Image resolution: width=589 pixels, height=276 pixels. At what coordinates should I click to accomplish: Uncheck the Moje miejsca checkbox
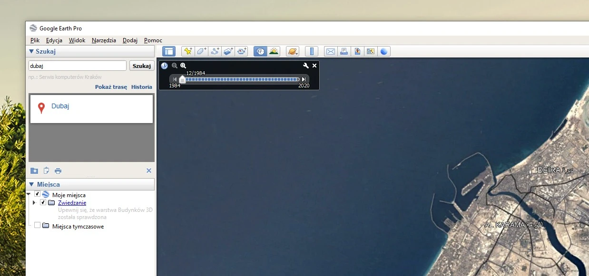(x=37, y=194)
